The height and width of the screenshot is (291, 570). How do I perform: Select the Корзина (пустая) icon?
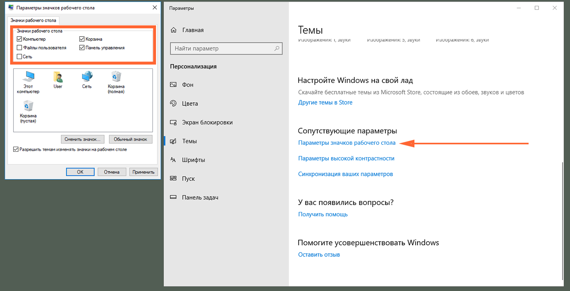pos(28,112)
